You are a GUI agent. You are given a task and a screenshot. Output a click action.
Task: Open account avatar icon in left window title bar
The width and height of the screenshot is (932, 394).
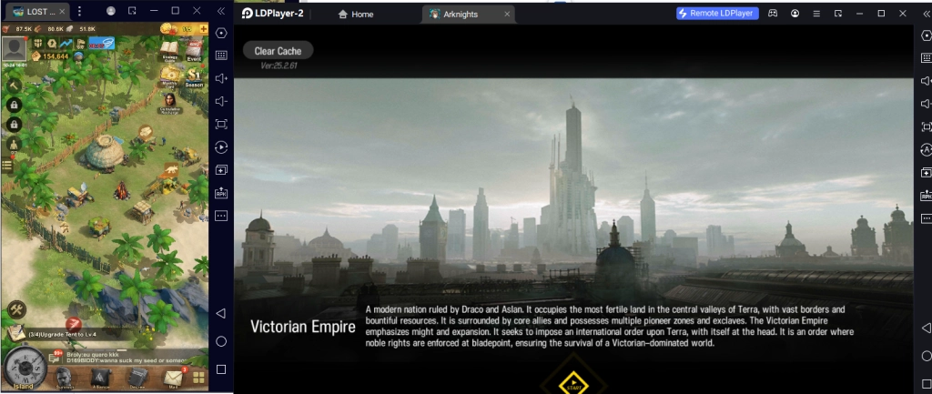point(110,11)
